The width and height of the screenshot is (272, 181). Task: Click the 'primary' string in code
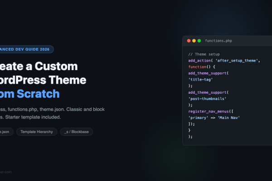click(198, 118)
